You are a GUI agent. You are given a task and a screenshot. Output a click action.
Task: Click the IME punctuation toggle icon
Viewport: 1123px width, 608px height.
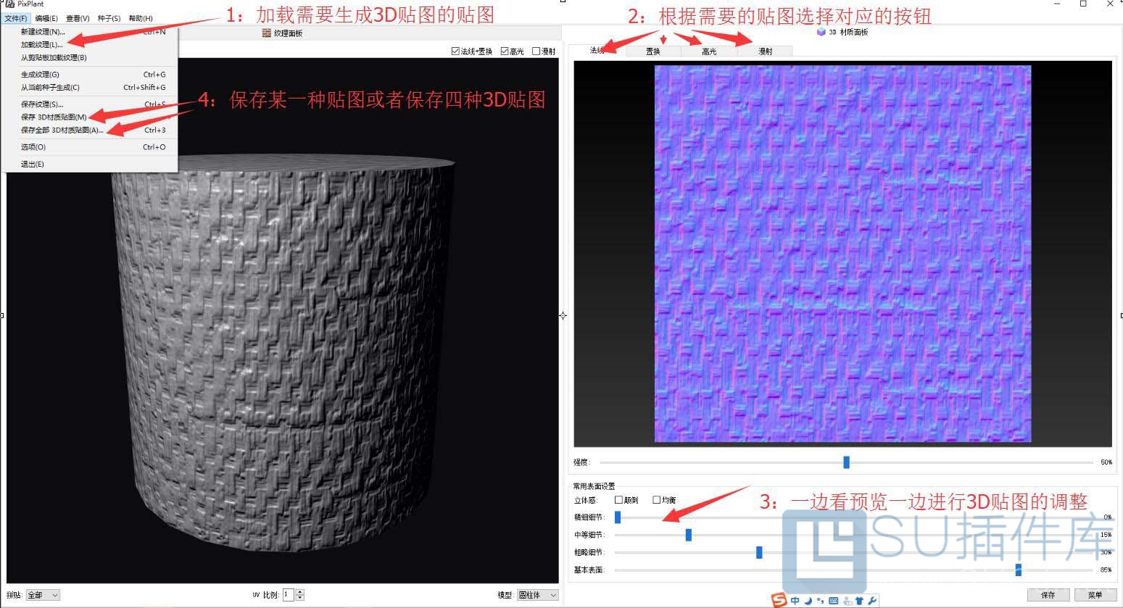click(x=820, y=600)
